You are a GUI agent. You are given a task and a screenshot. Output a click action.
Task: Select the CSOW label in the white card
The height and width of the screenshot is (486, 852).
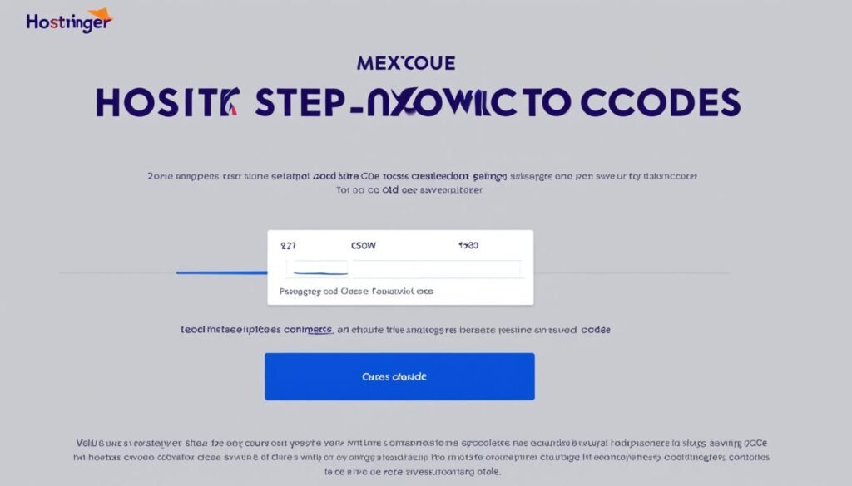pyautogui.click(x=364, y=247)
